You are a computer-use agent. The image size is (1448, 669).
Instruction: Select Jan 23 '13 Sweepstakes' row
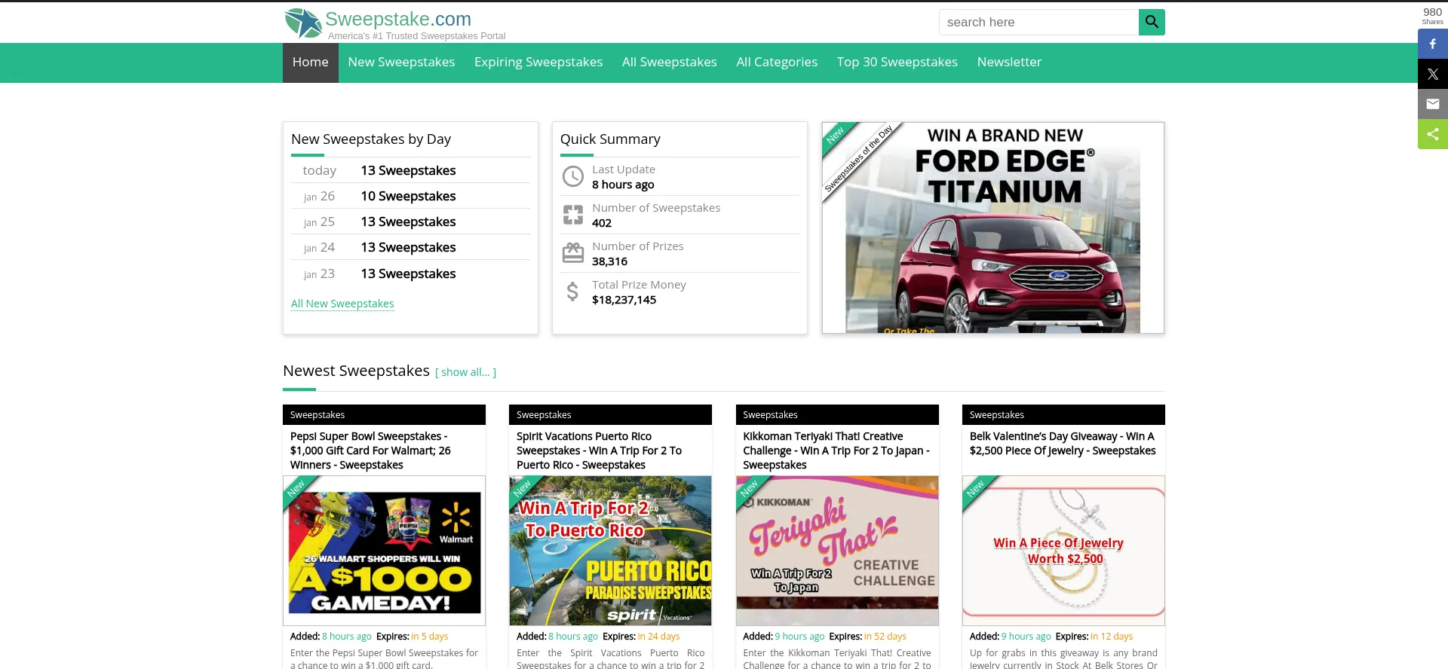(410, 273)
